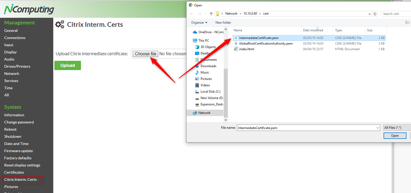Click the Refresh button beside address bar
Image resolution: width=411 pixels, height=193 pixels.
pyautogui.click(x=375, y=14)
